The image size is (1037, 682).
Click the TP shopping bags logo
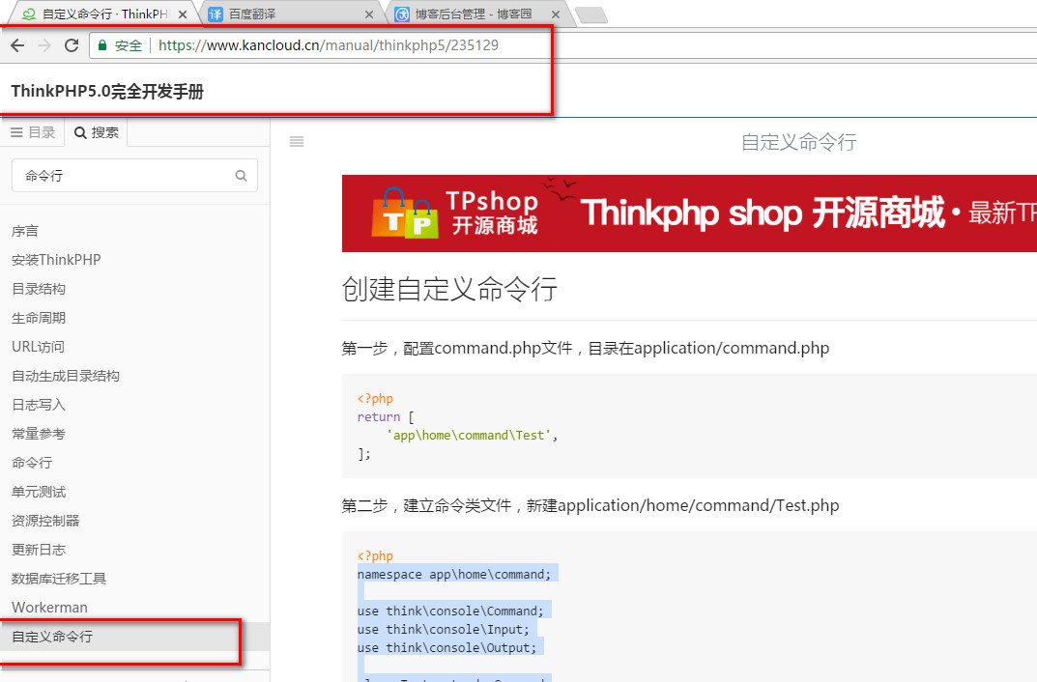pos(405,213)
